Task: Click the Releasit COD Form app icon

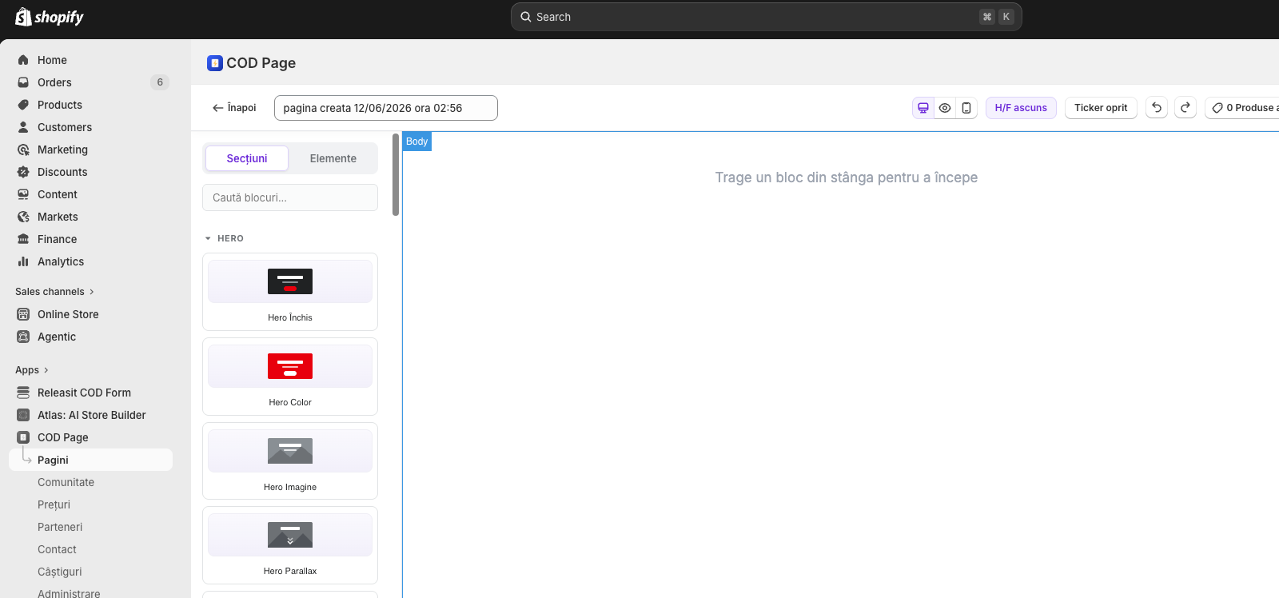Action: (23, 393)
